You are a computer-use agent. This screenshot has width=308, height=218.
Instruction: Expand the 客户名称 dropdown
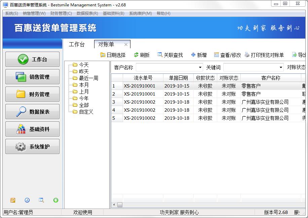[200, 67]
